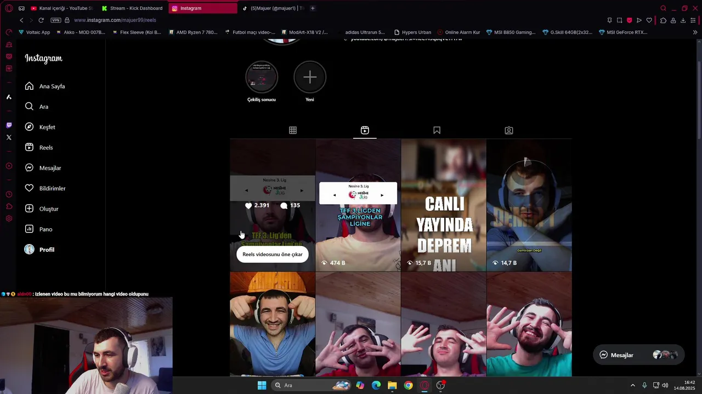Switch to the TikTok Majuer tab
Image resolution: width=702 pixels, height=394 pixels.
(273, 8)
